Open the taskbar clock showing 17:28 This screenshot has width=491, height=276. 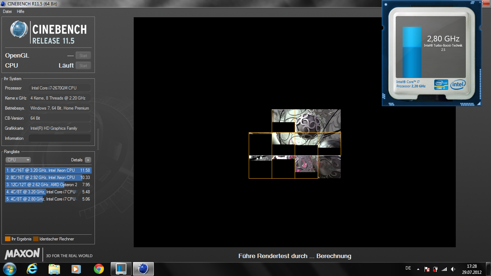(x=472, y=269)
